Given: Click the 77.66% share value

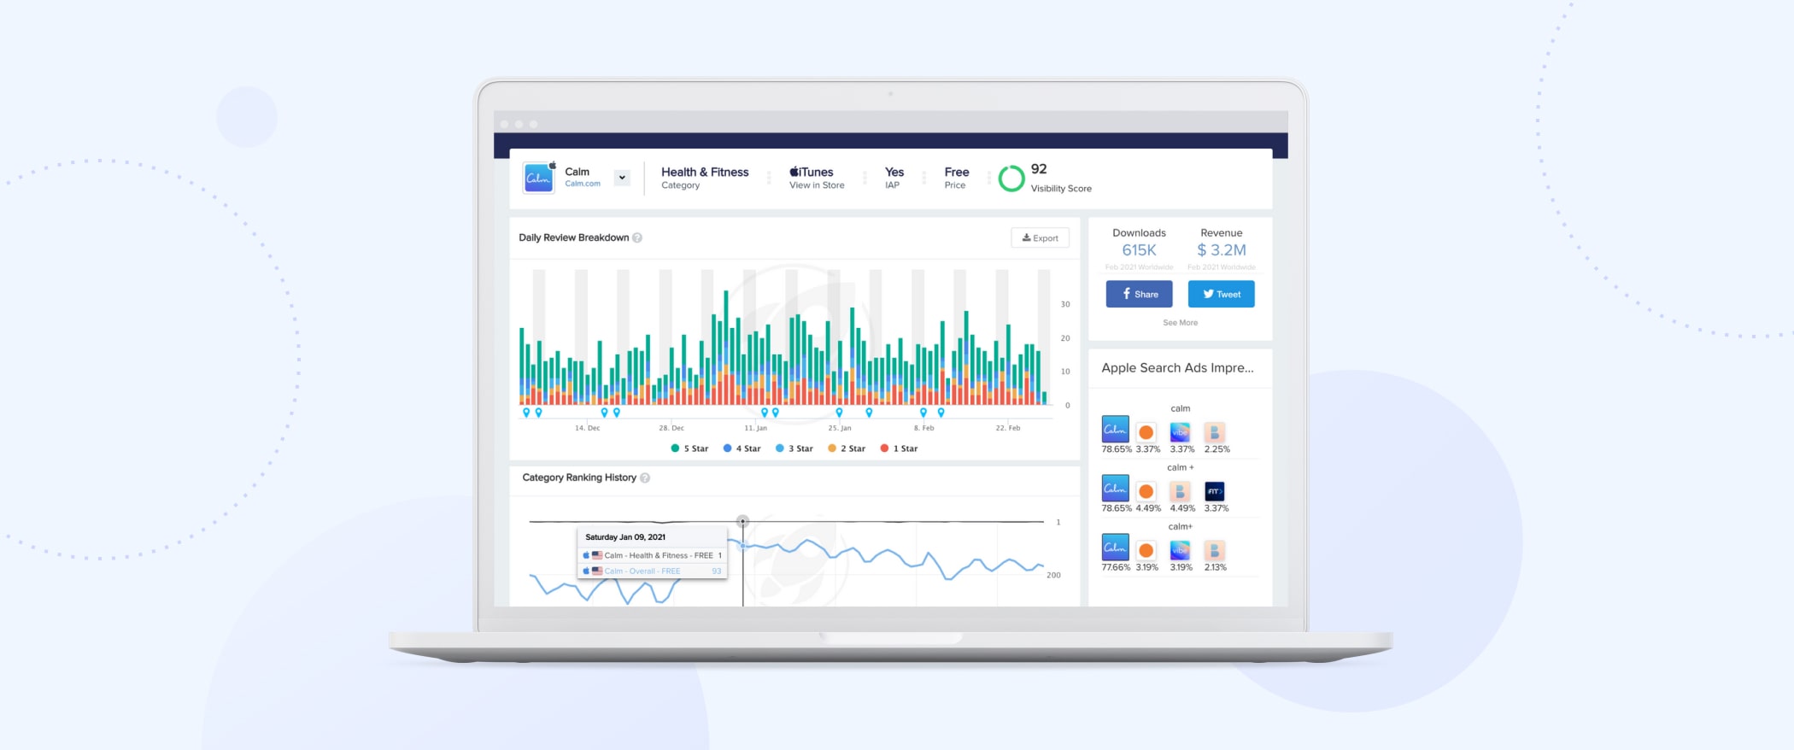Looking at the screenshot, I should pos(1116,567).
